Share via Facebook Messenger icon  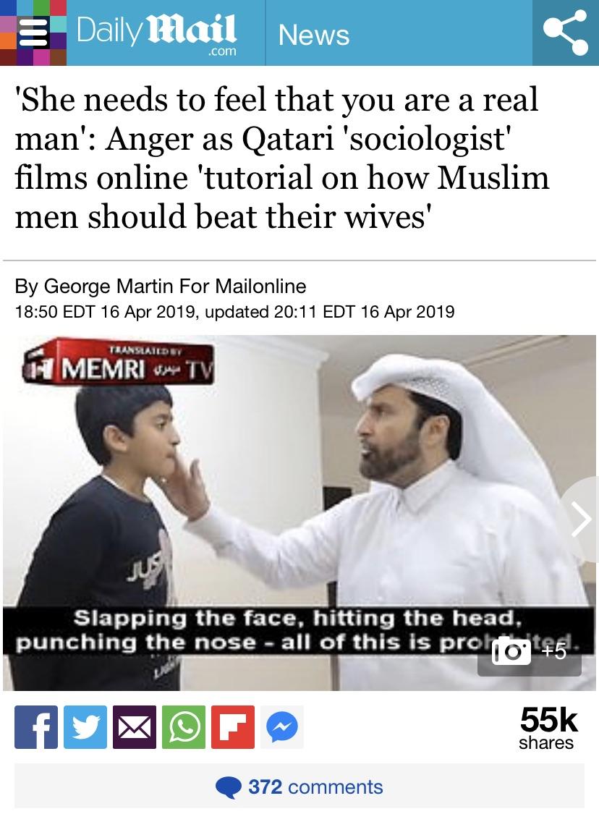tap(282, 726)
